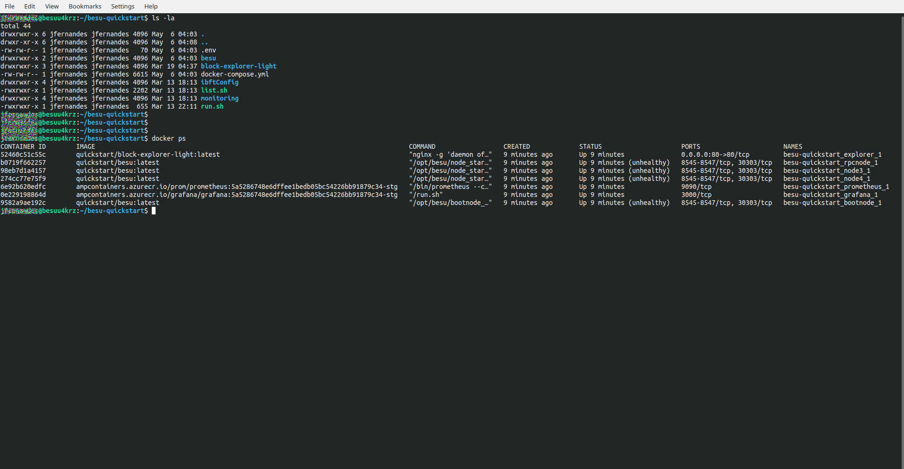
Task: Click the docker-compose.yml file name
Action: [235, 74]
